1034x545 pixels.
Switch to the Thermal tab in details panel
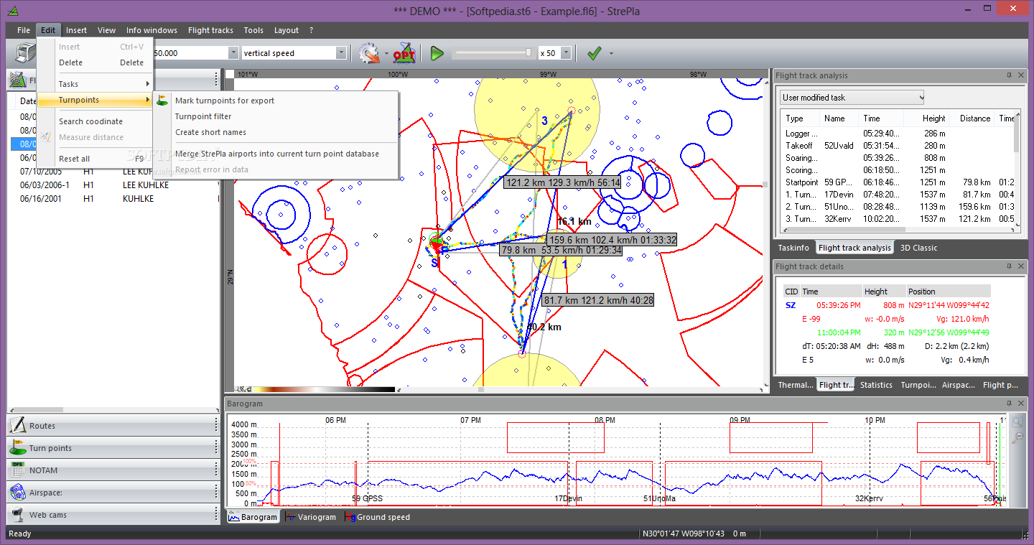click(796, 385)
